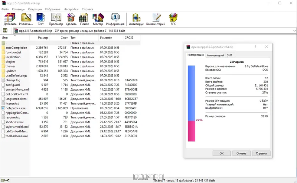Sort by the Сжат column header
The image size is (297, 183).
click(59, 38)
